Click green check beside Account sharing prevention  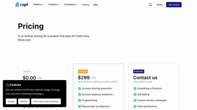80,89
